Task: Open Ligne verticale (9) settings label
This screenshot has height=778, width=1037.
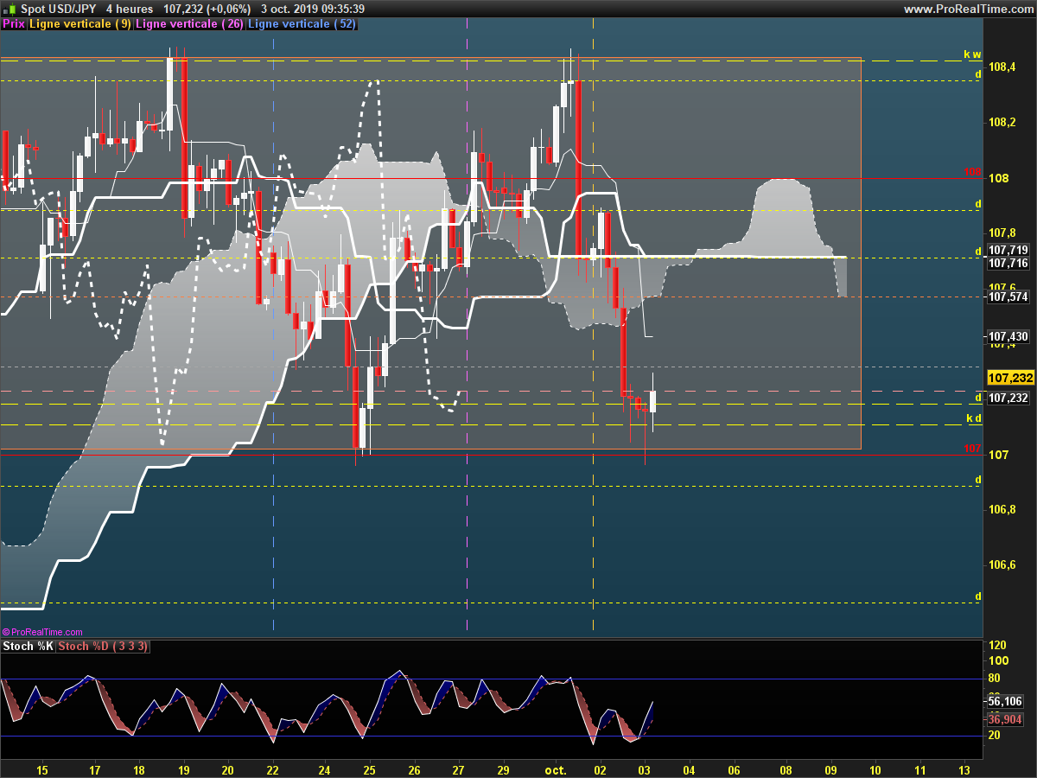Action: (x=80, y=24)
